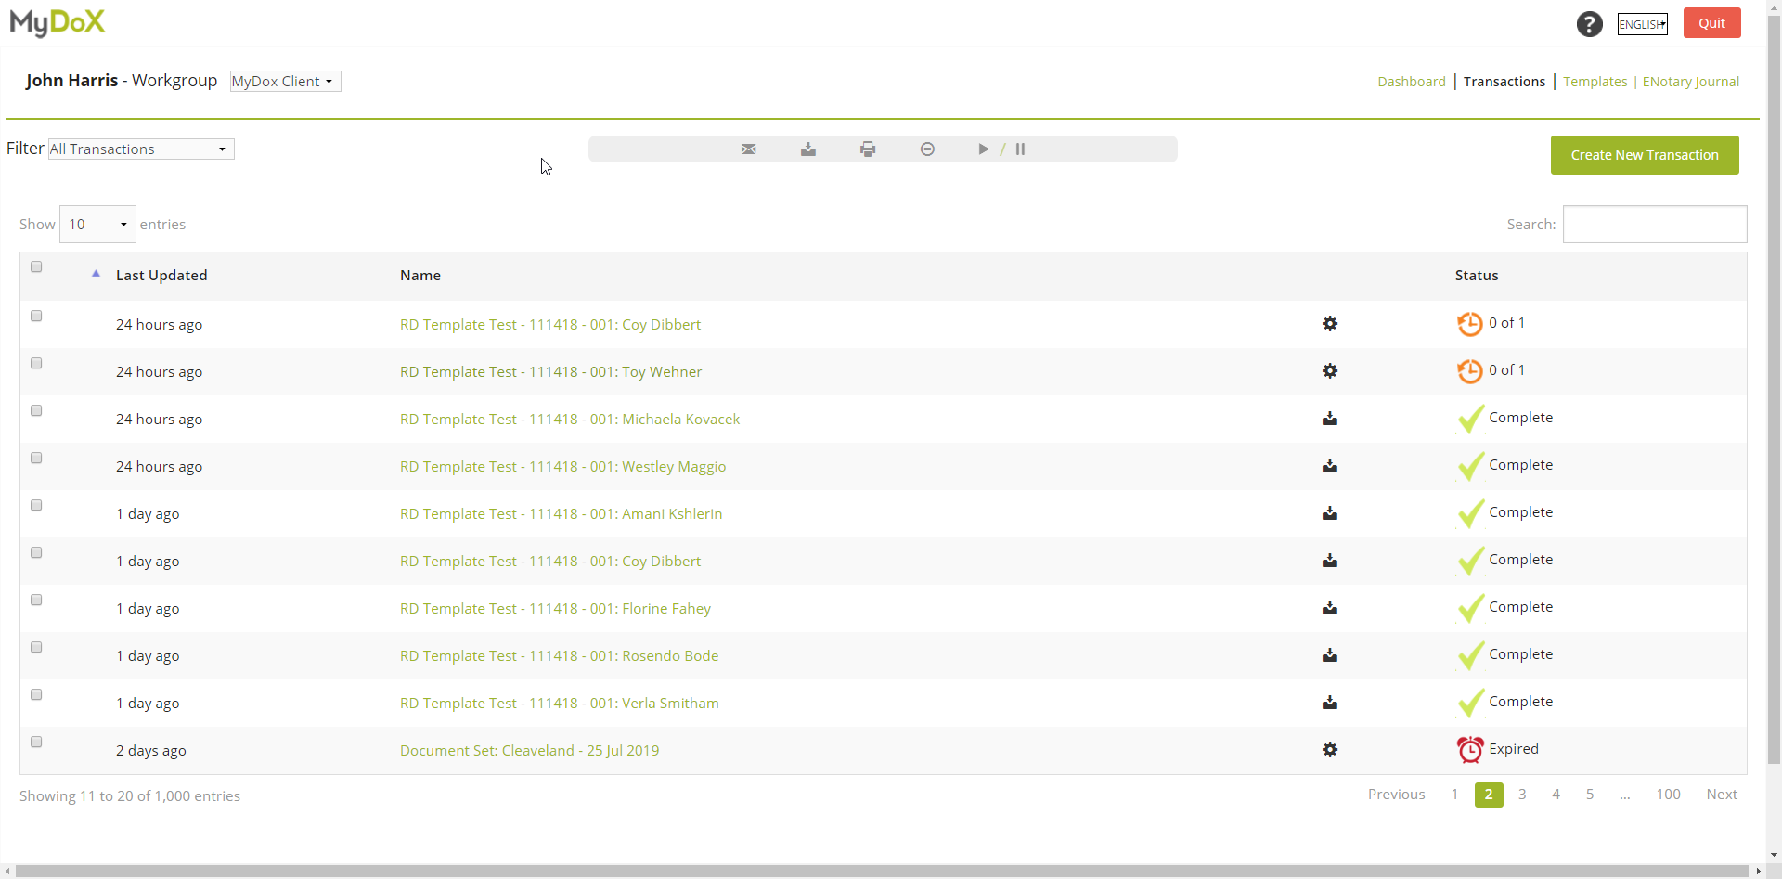The image size is (1782, 879).
Task: Click inside the Search field
Action: (1655, 224)
